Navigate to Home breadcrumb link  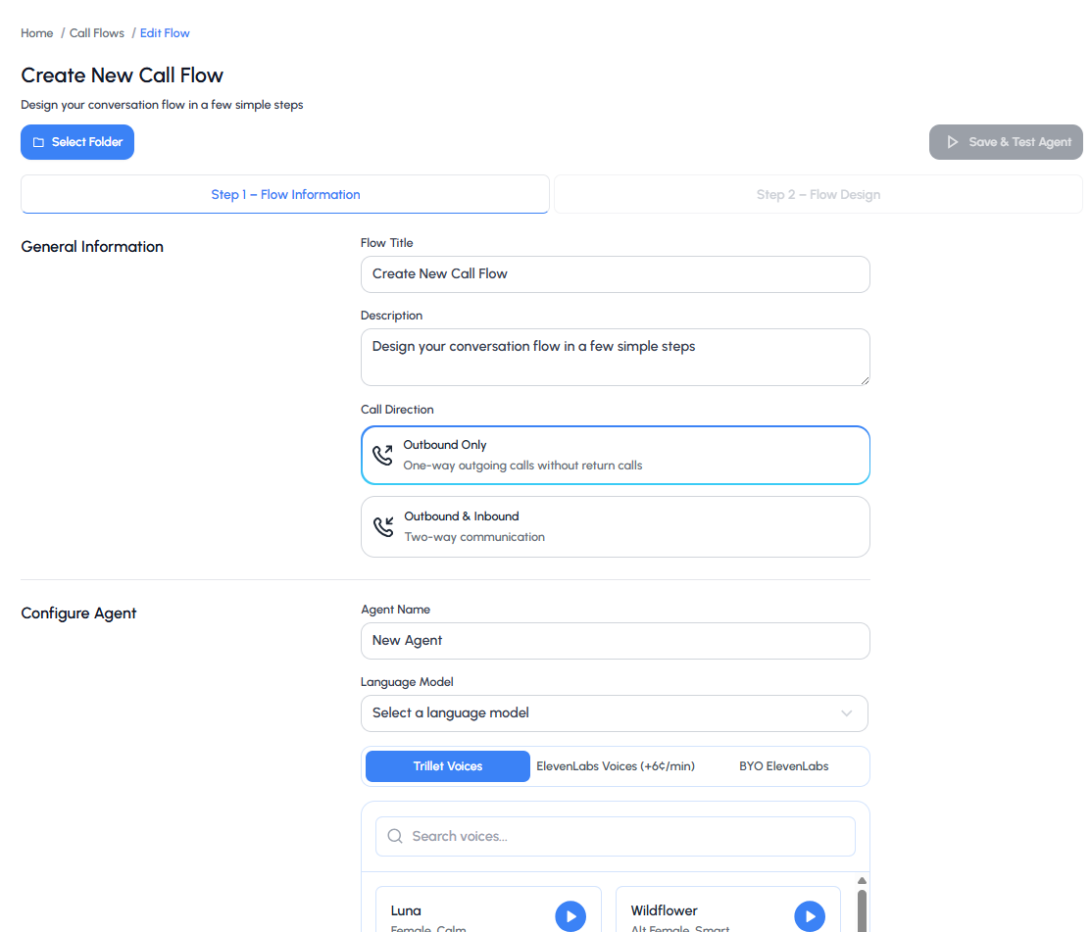(x=37, y=33)
